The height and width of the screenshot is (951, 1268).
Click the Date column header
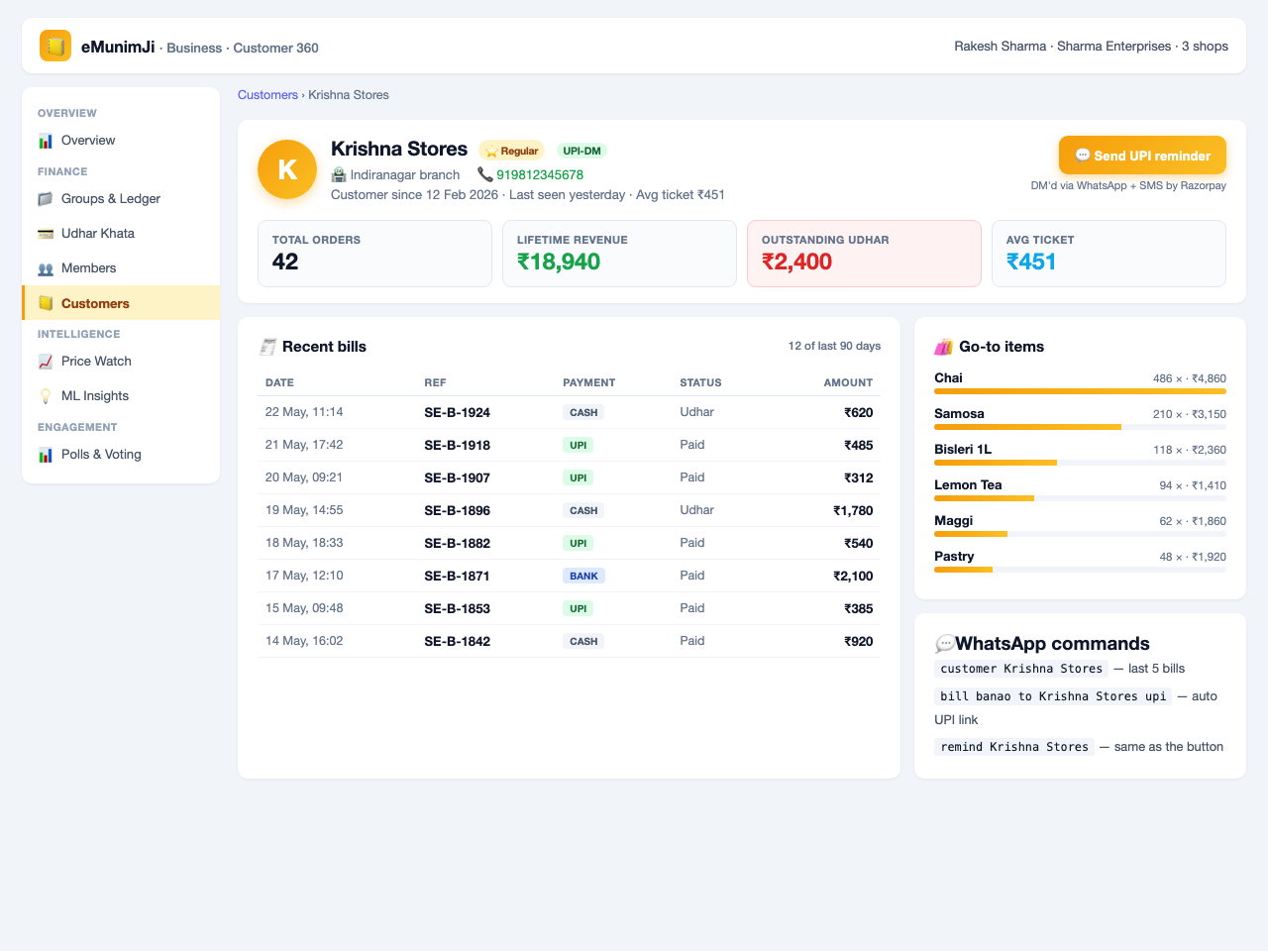click(x=279, y=382)
